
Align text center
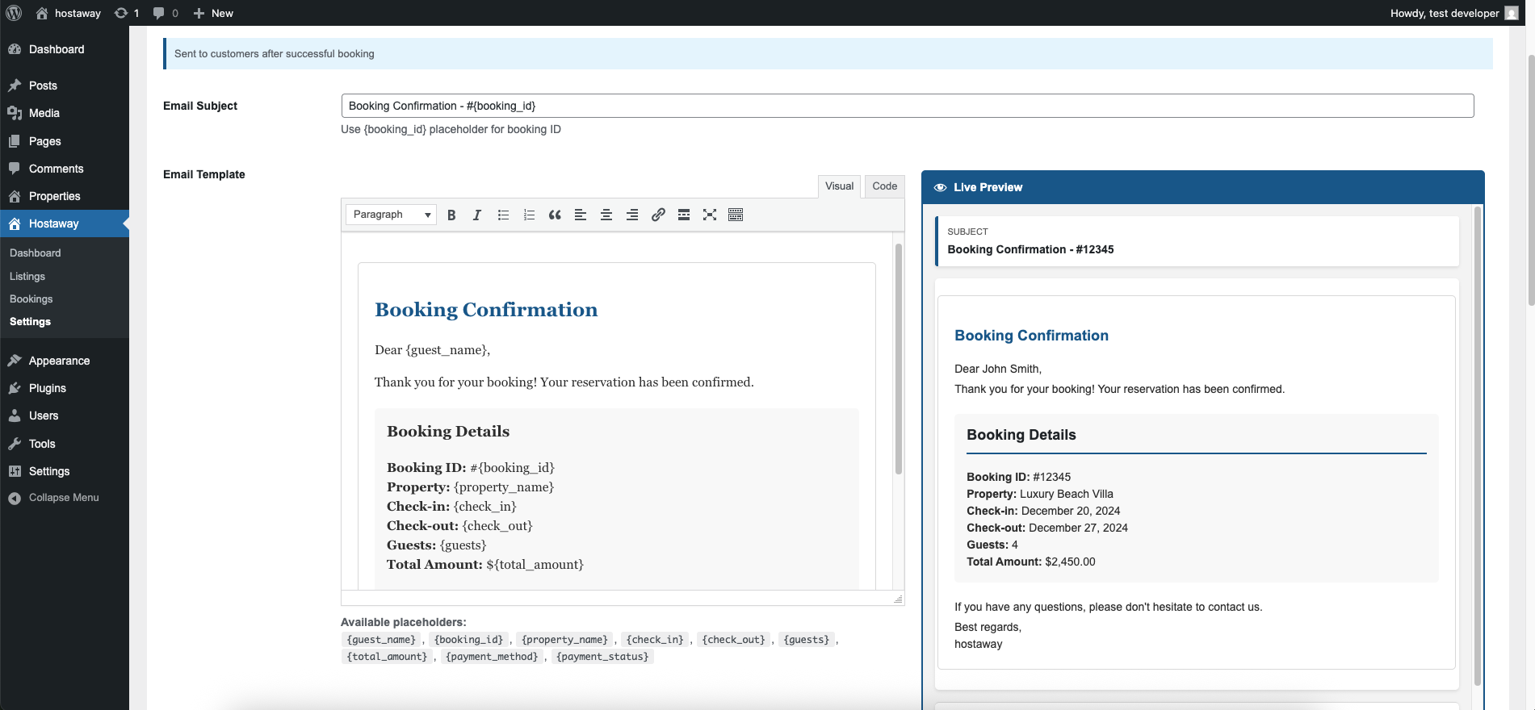tap(606, 215)
